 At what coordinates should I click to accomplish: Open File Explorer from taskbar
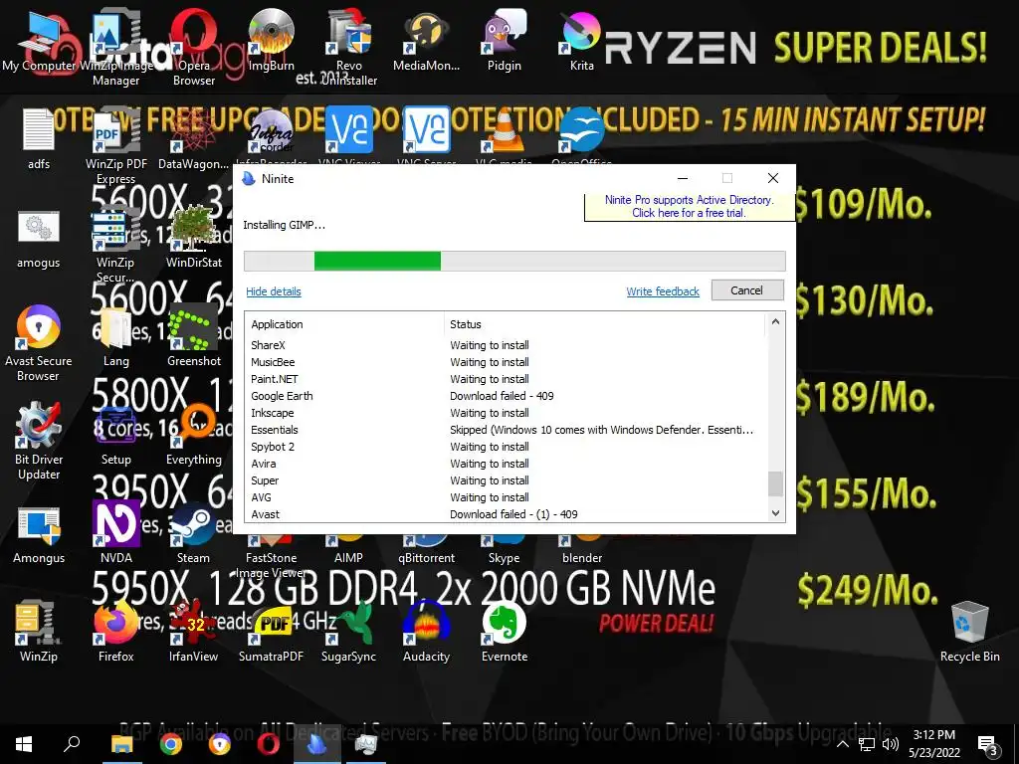click(x=121, y=744)
